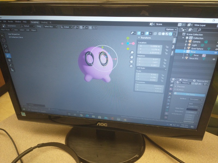Toggle the camera view icon
The width and height of the screenshot is (218, 163).
pos(131,62)
